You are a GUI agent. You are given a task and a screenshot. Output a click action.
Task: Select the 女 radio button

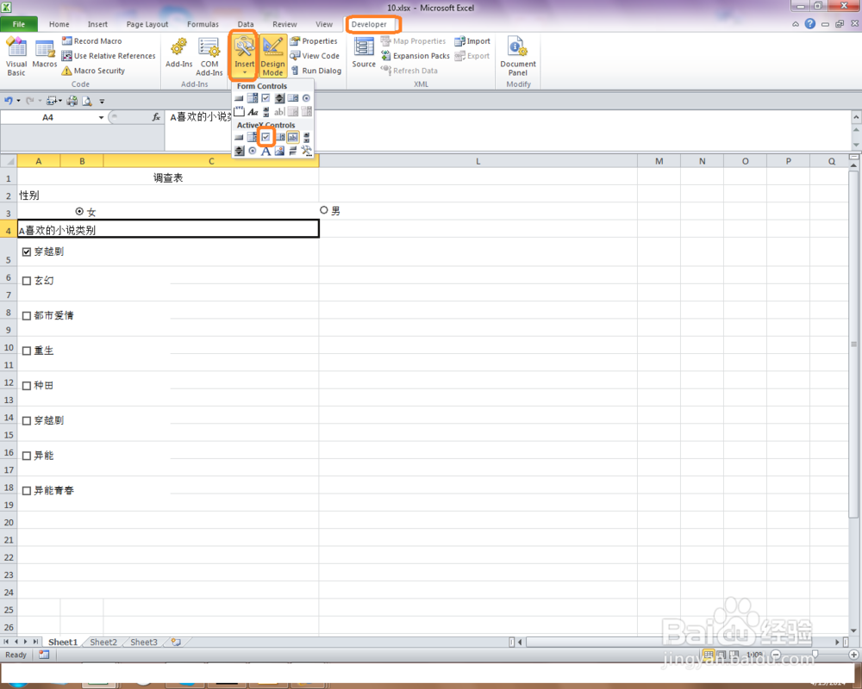pyautogui.click(x=79, y=211)
